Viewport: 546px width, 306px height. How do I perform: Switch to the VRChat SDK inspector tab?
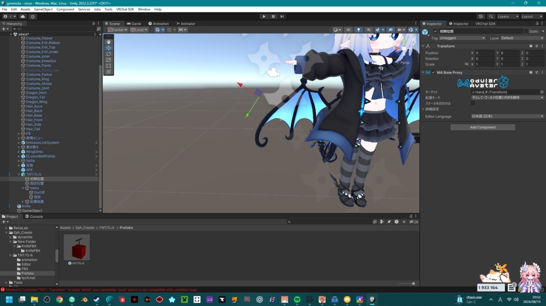(x=485, y=23)
